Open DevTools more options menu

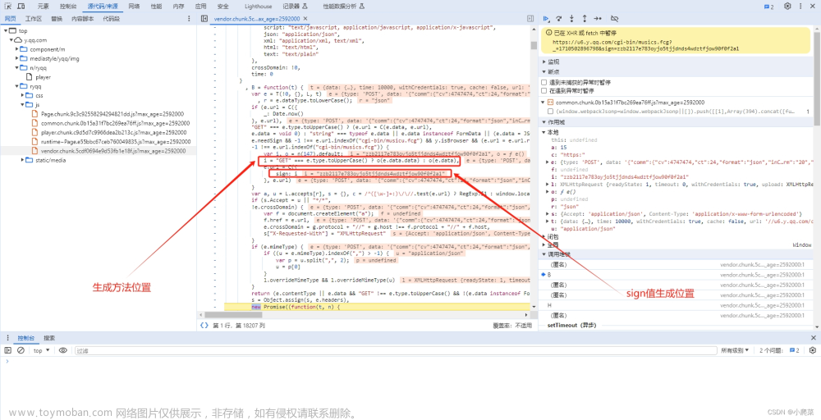coord(800,7)
